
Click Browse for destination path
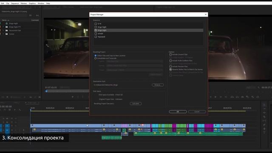(x=158, y=85)
